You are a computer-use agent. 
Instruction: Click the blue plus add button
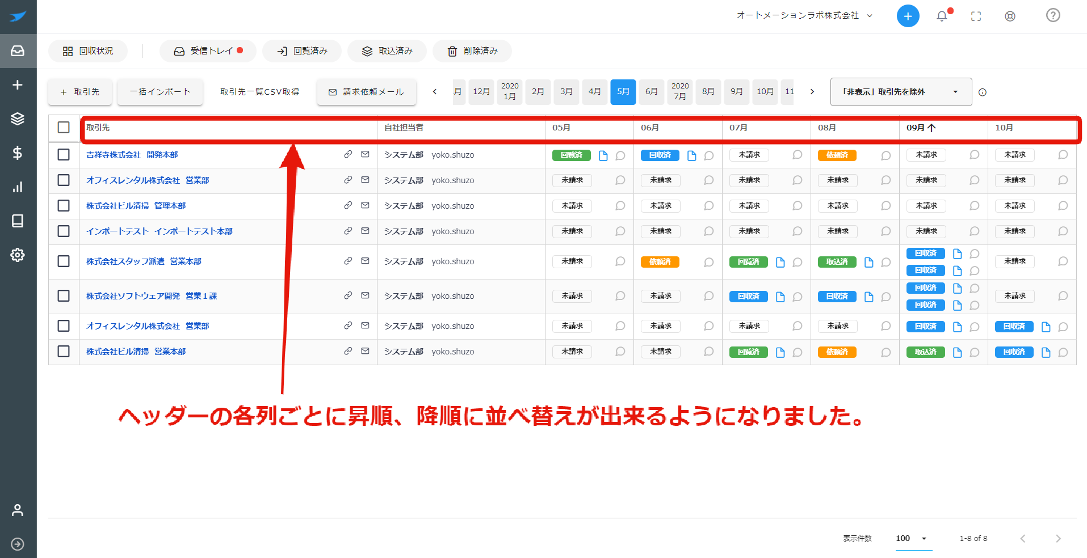click(x=908, y=16)
